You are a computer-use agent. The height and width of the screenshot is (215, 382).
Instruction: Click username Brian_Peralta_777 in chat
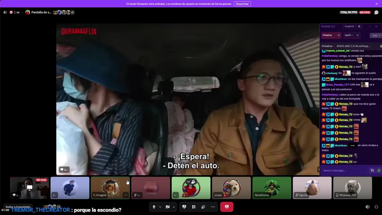338,85
